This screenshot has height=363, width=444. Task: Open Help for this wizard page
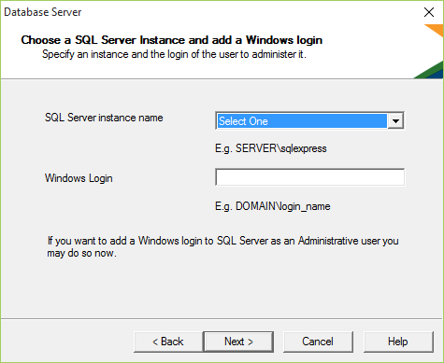pyautogui.click(x=398, y=342)
